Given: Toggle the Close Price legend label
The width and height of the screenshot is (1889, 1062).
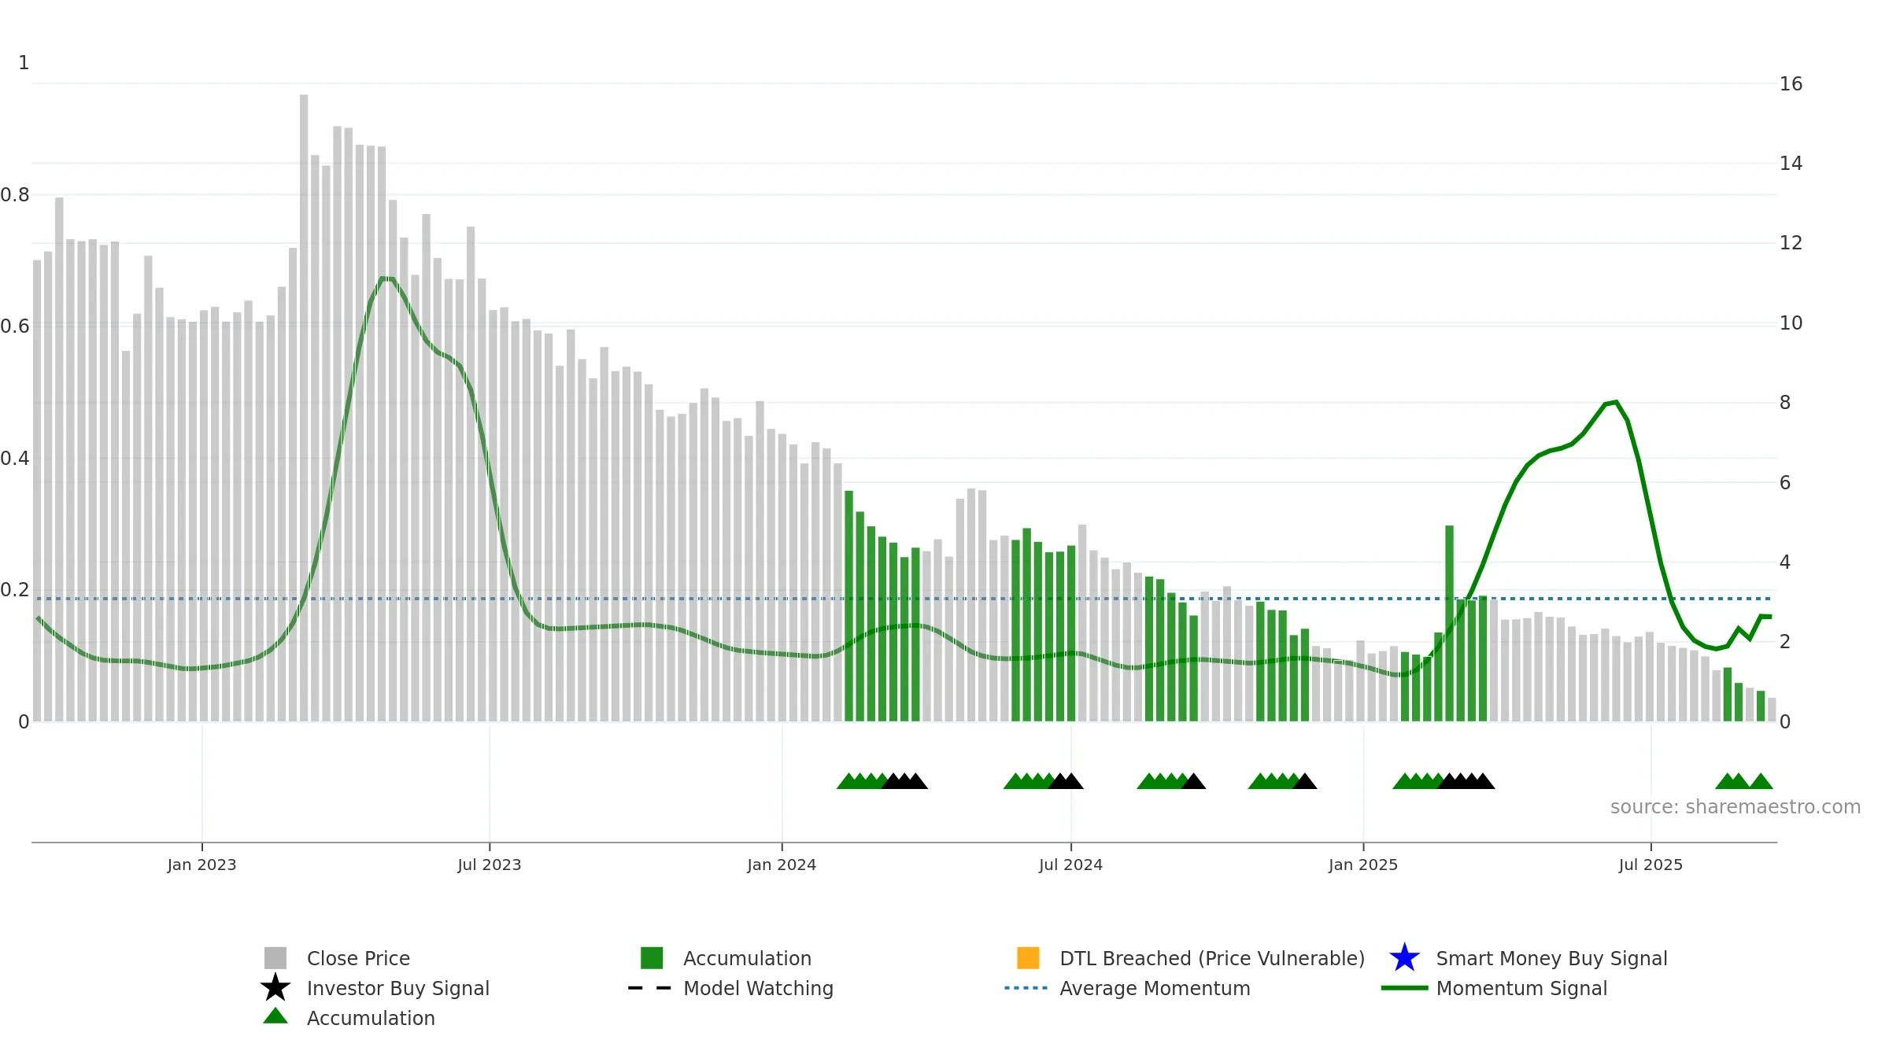Looking at the screenshot, I should click(x=358, y=958).
